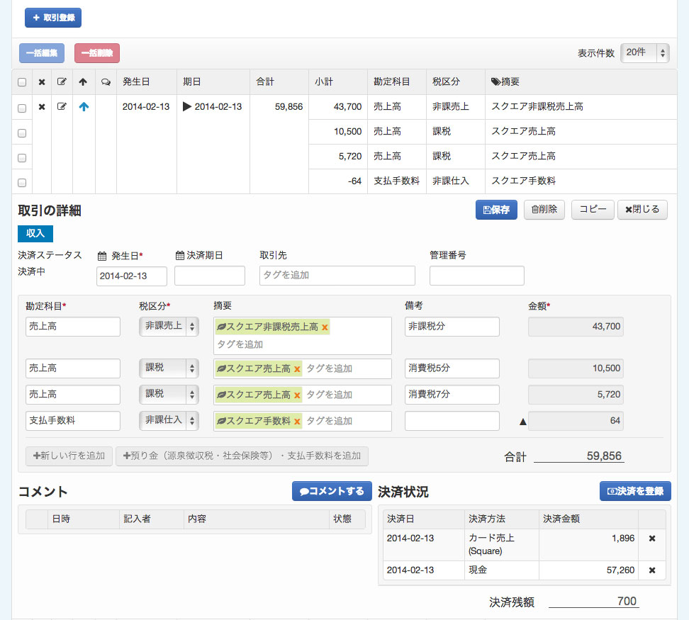Open the 非課売上 tax category dropdown

169,327
